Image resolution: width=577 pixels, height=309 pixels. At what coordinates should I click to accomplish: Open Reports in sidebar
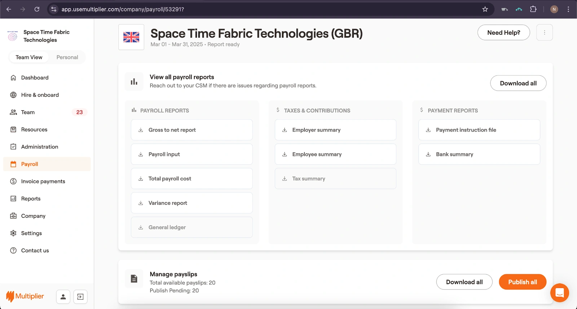point(47,199)
